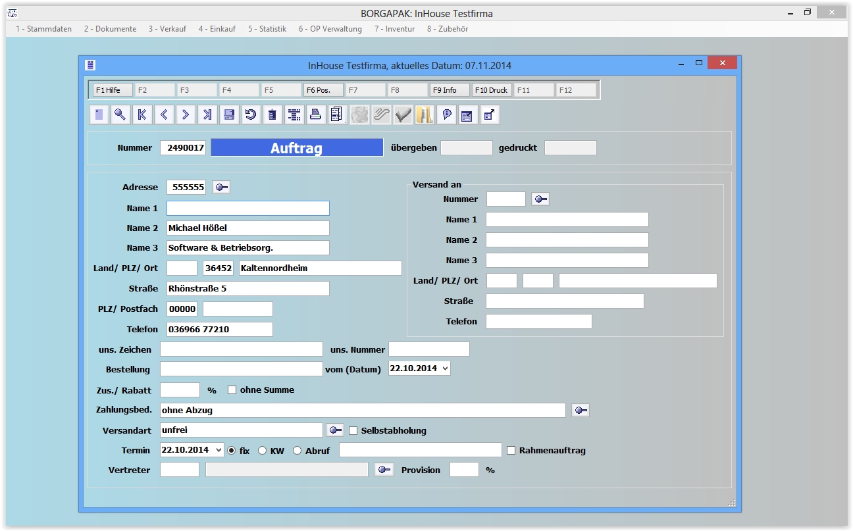Screen dimensions: 853x531
Task: Open the 3 - Verkauf menu
Action: [167, 29]
